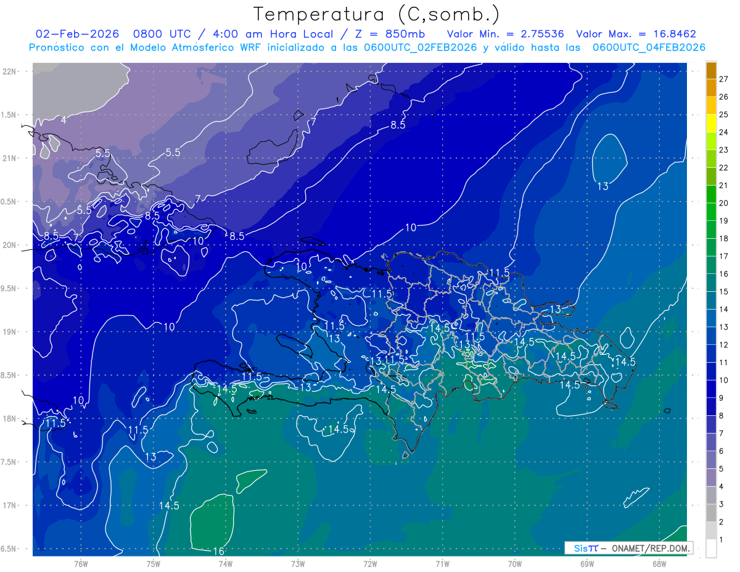Click the '72W' longitude axis label

(x=370, y=563)
